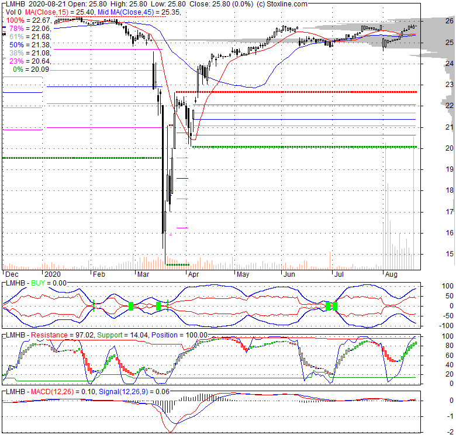Select the 2020-08-21 date in the header
The width and height of the screenshot is (456, 435).
(x=48, y=4)
